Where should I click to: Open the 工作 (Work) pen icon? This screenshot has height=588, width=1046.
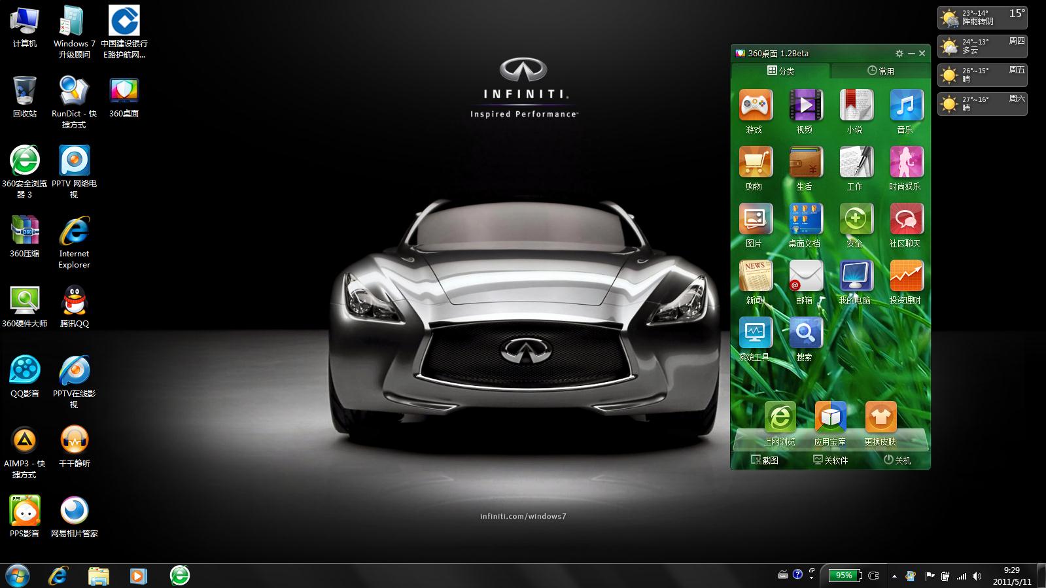coord(856,162)
